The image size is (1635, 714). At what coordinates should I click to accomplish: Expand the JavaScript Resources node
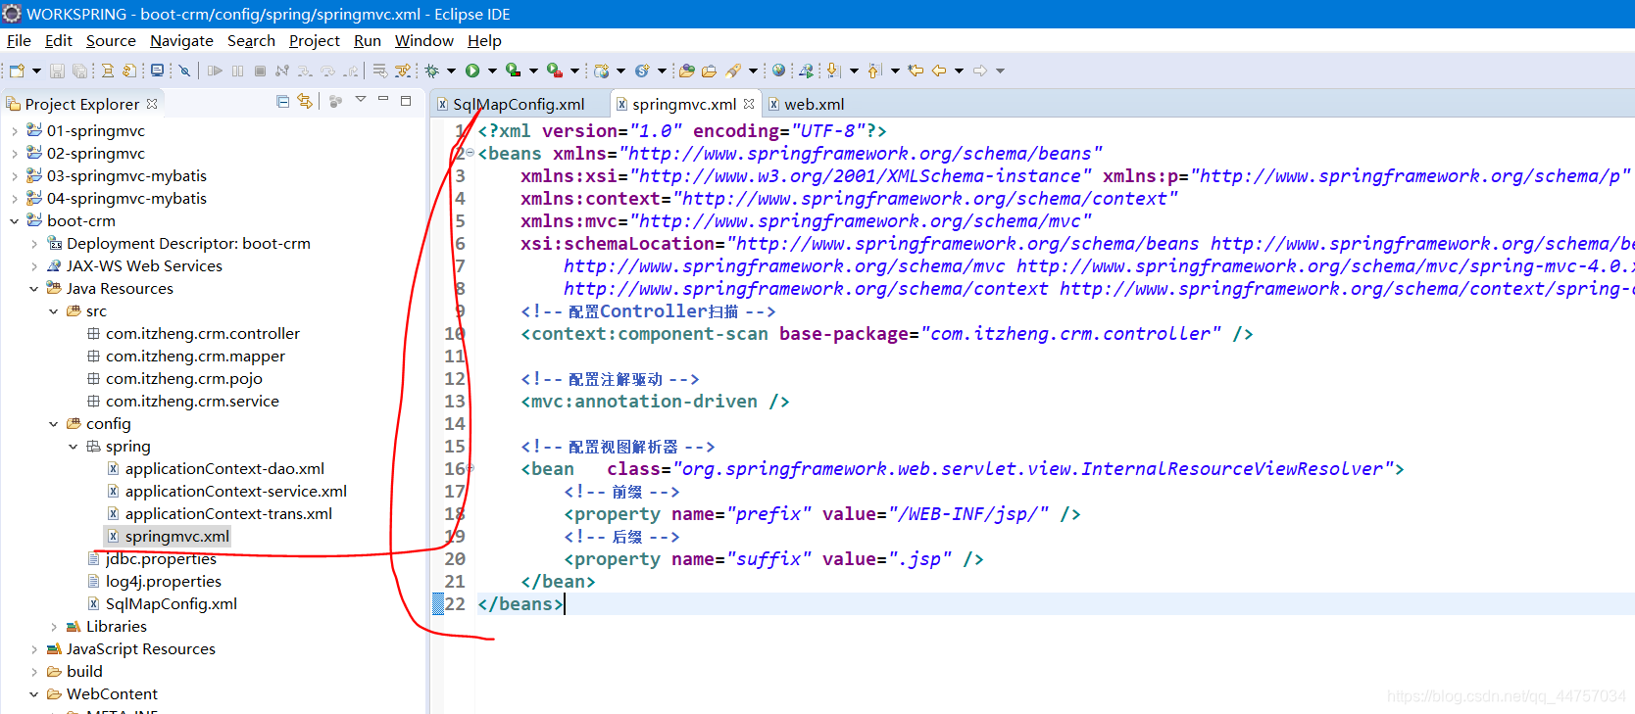point(34,649)
